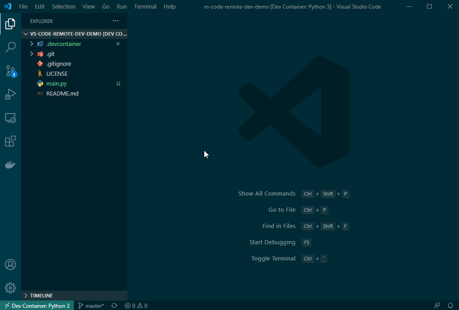The width and height of the screenshot is (459, 310).
Task: Open the Extensions view
Action: 10,141
